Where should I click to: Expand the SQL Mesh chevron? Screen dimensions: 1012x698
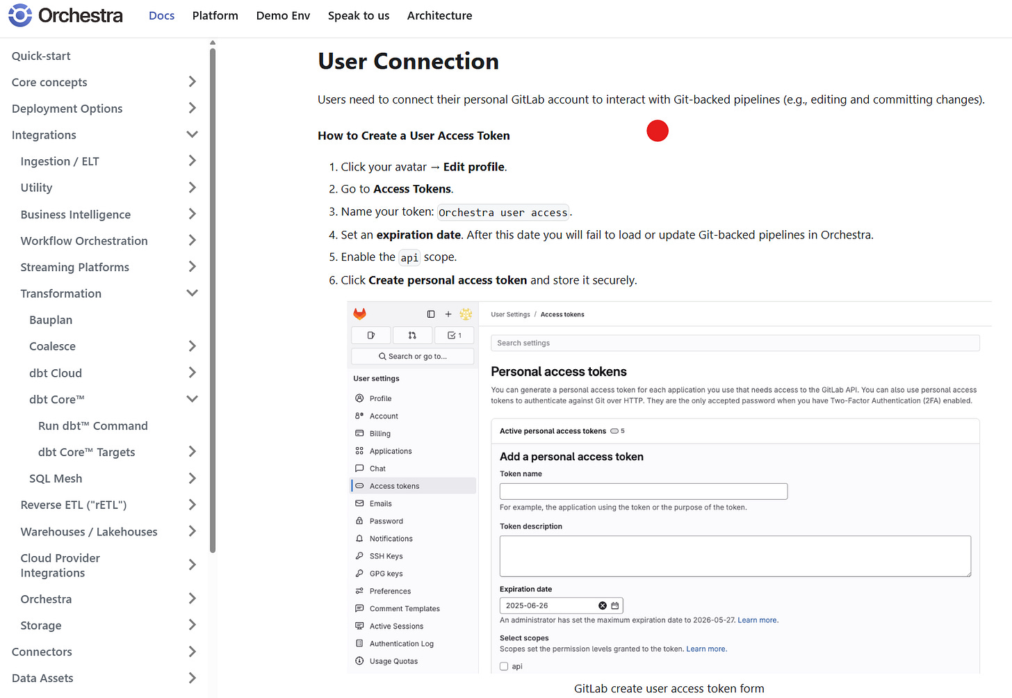tap(193, 478)
